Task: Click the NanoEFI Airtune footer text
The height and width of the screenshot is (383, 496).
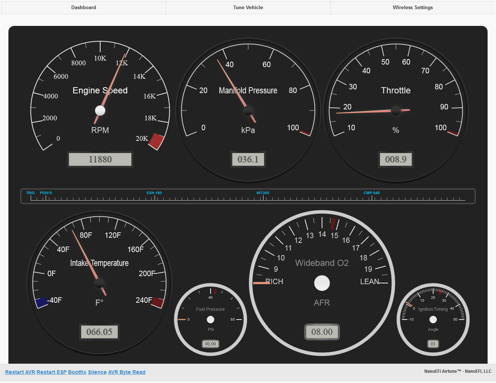Action: tap(458, 371)
